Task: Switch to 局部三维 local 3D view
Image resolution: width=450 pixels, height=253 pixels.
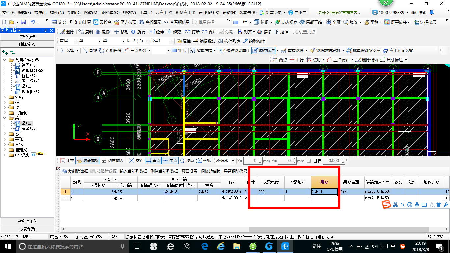Action: click(x=311, y=22)
